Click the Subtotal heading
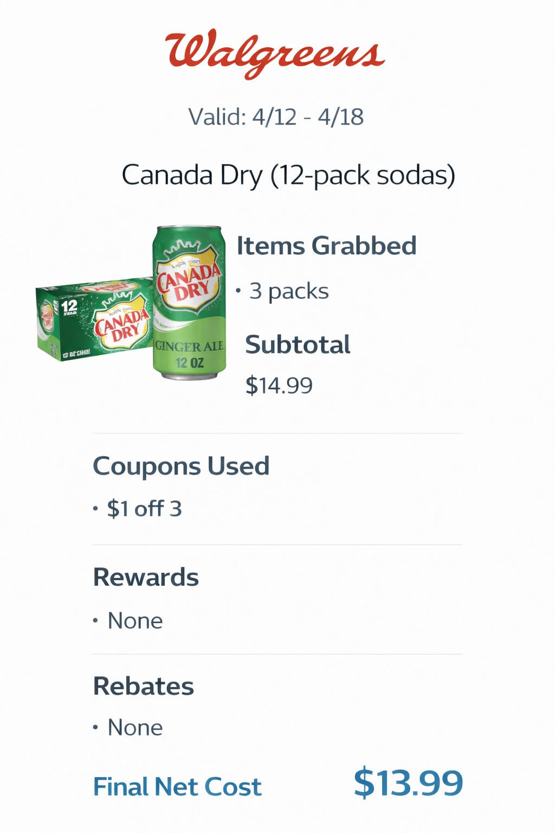555x833 pixels. (298, 344)
